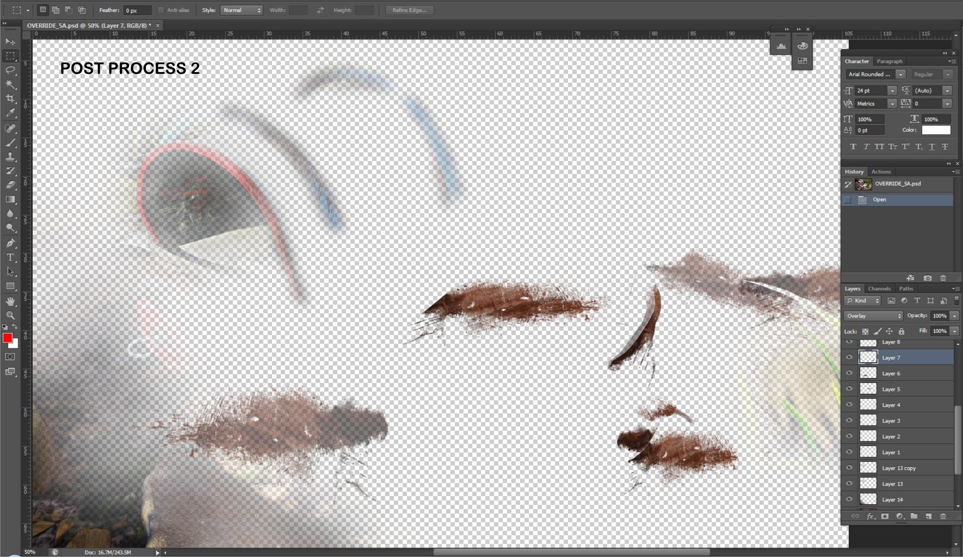This screenshot has width=963, height=557.
Task: Change the screen mode icon
Action: 10,372
